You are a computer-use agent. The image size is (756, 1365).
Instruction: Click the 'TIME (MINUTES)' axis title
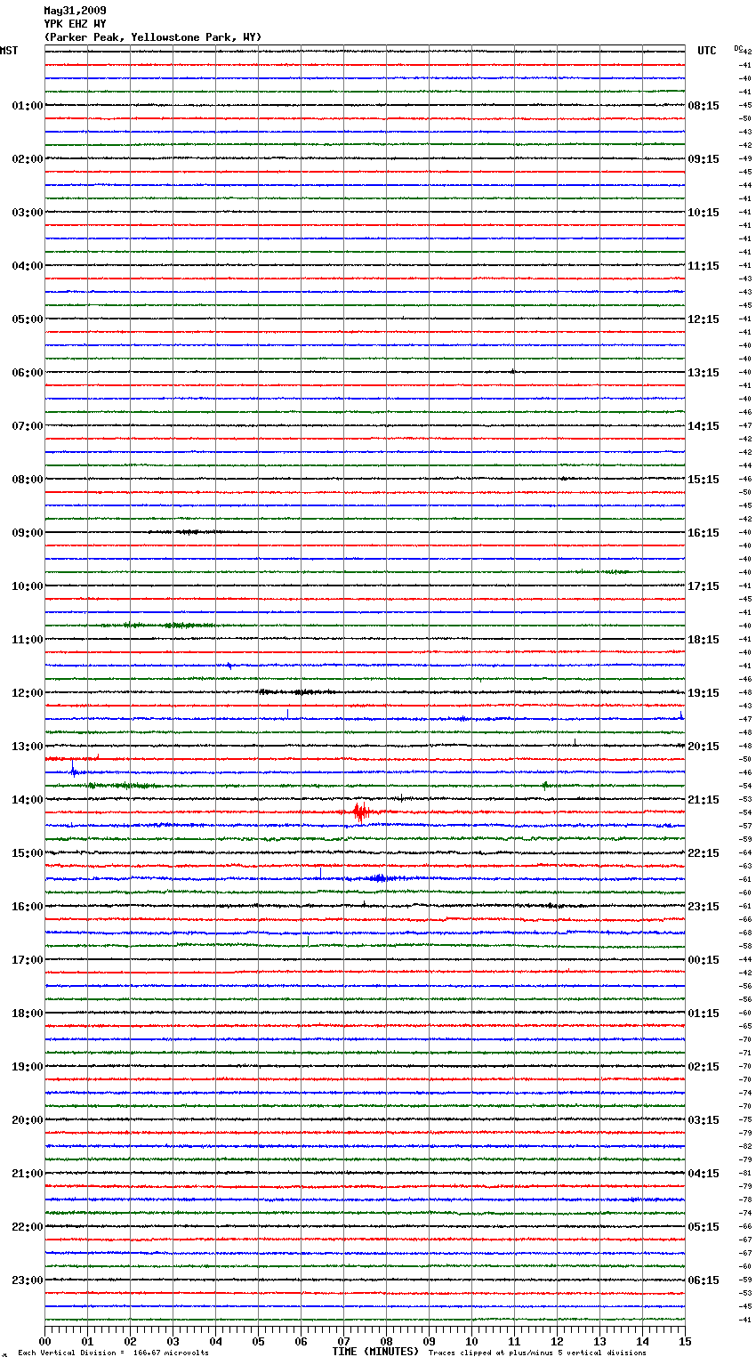pos(375,1352)
